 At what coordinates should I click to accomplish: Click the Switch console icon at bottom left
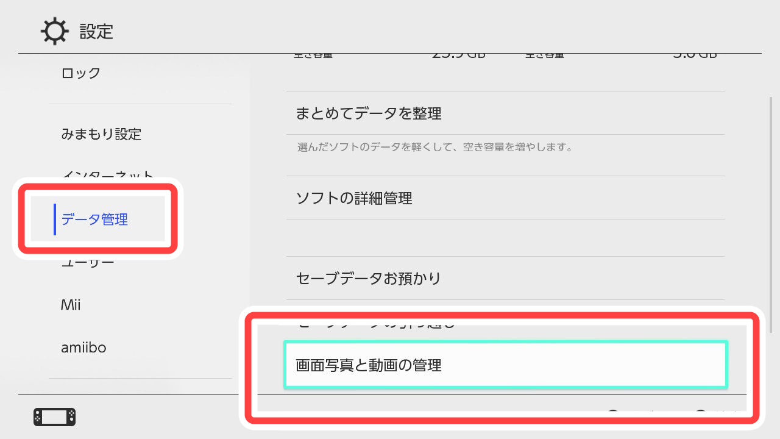pos(54,417)
